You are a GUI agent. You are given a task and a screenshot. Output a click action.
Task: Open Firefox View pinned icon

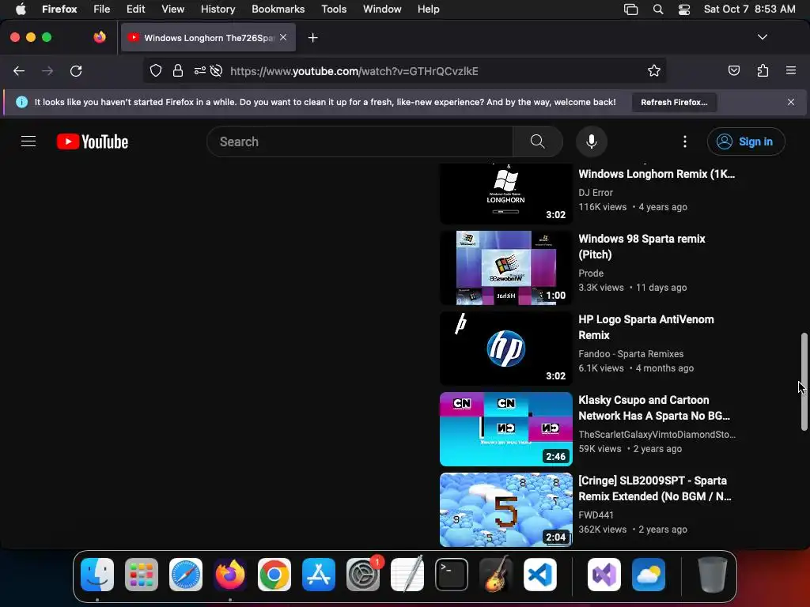pyautogui.click(x=100, y=37)
